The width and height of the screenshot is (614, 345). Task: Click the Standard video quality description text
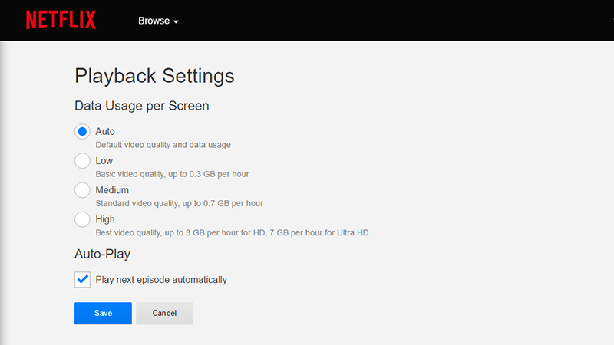[x=180, y=203]
